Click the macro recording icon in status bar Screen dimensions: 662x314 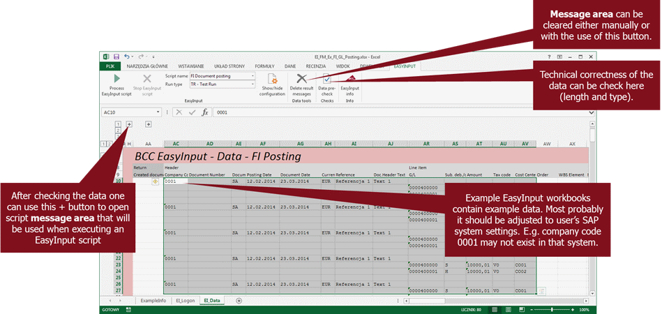128,310
